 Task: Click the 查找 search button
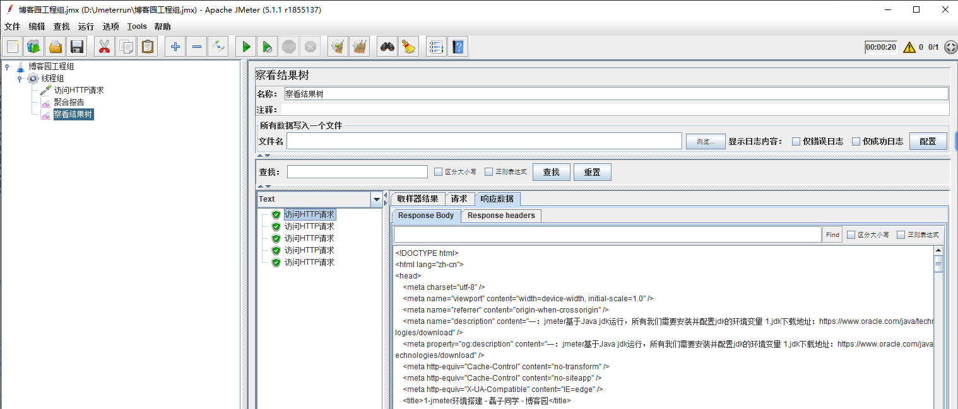[551, 172]
